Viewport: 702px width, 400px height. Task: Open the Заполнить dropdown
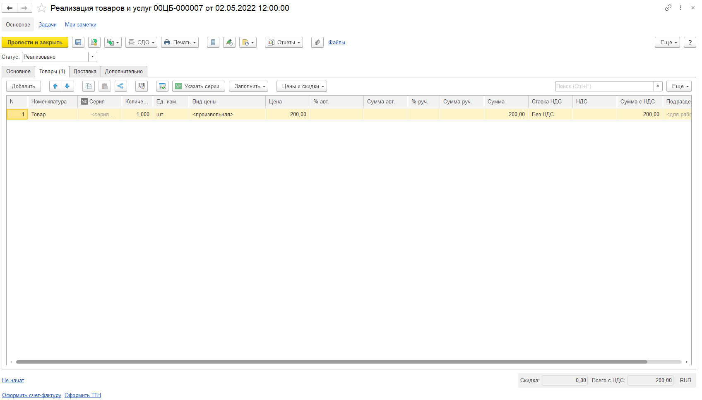[248, 86]
